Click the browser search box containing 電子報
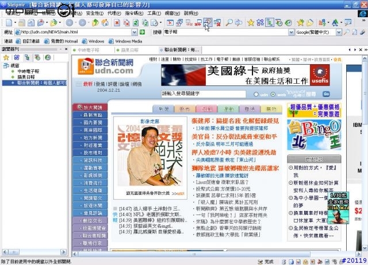Image resolution: width=368 pixels, height=265 pixels. pyautogui.click(x=226, y=32)
